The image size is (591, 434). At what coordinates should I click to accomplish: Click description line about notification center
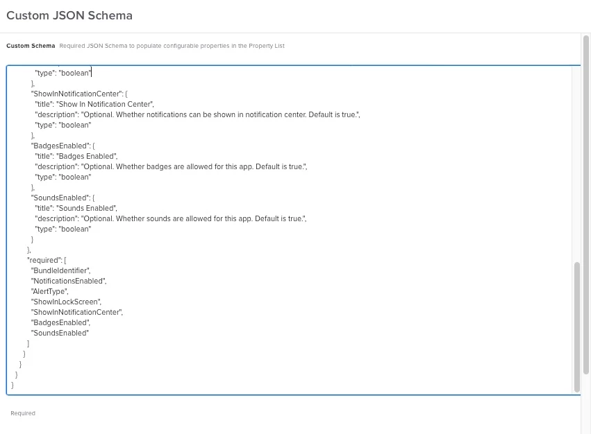click(x=197, y=114)
